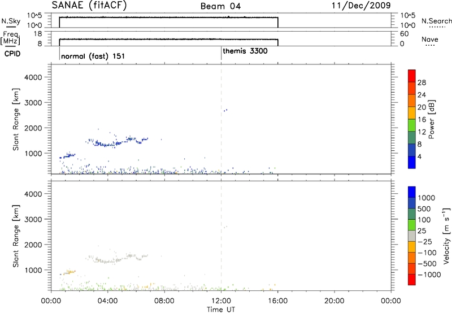Click the Power [dB] colorbar label

[432, 119]
